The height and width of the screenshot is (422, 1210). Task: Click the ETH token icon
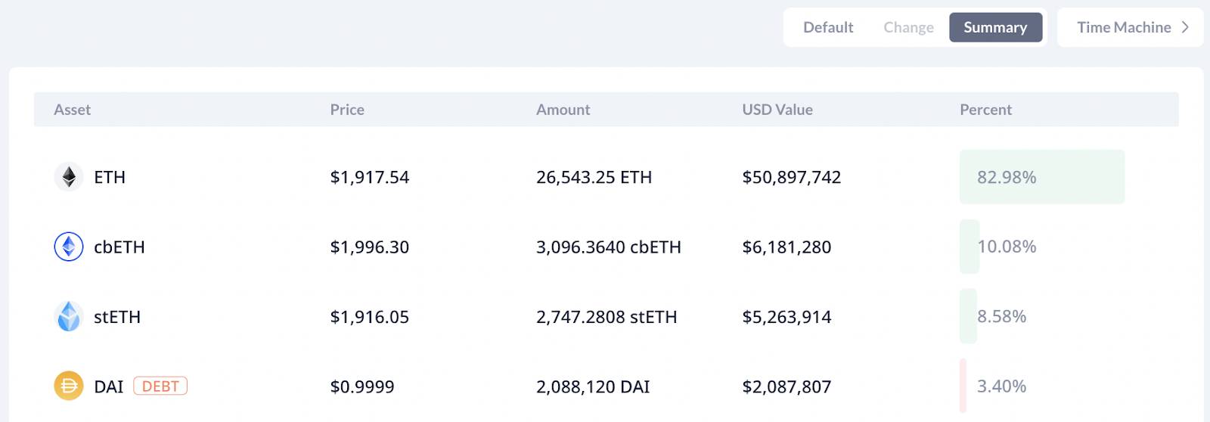[x=69, y=177]
